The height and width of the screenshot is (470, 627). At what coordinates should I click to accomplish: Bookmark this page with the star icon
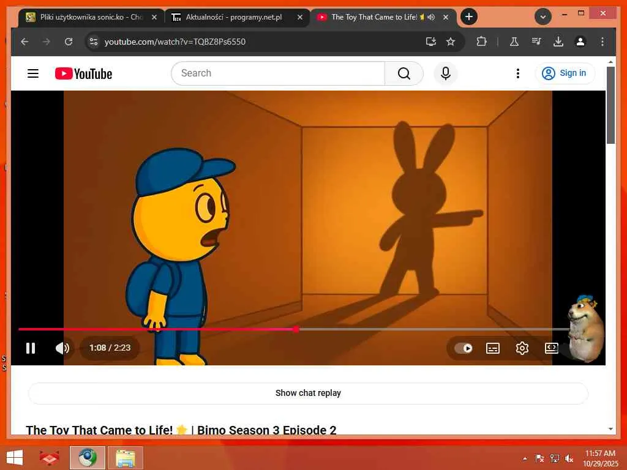451,42
